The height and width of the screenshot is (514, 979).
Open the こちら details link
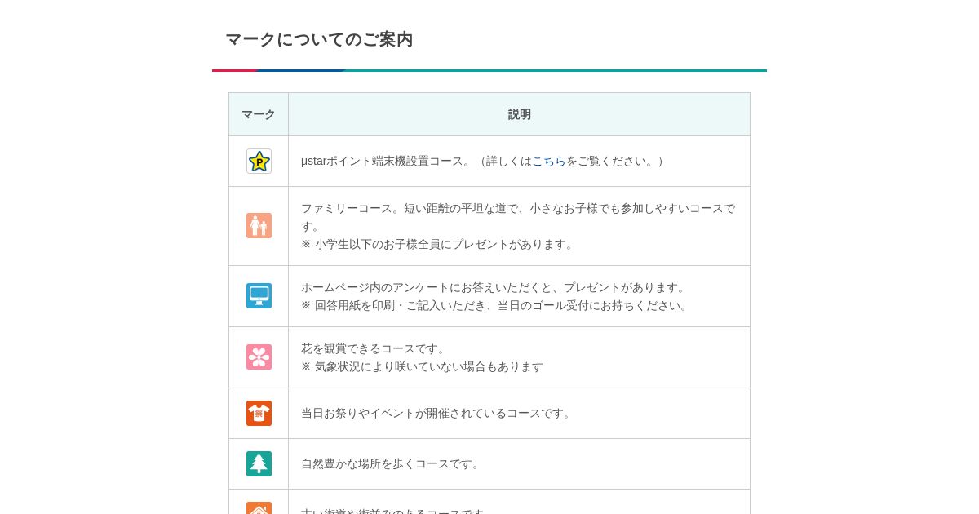coord(548,162)
